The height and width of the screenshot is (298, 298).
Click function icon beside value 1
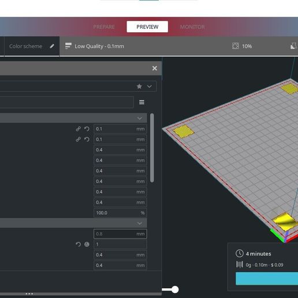pos(87,244)
